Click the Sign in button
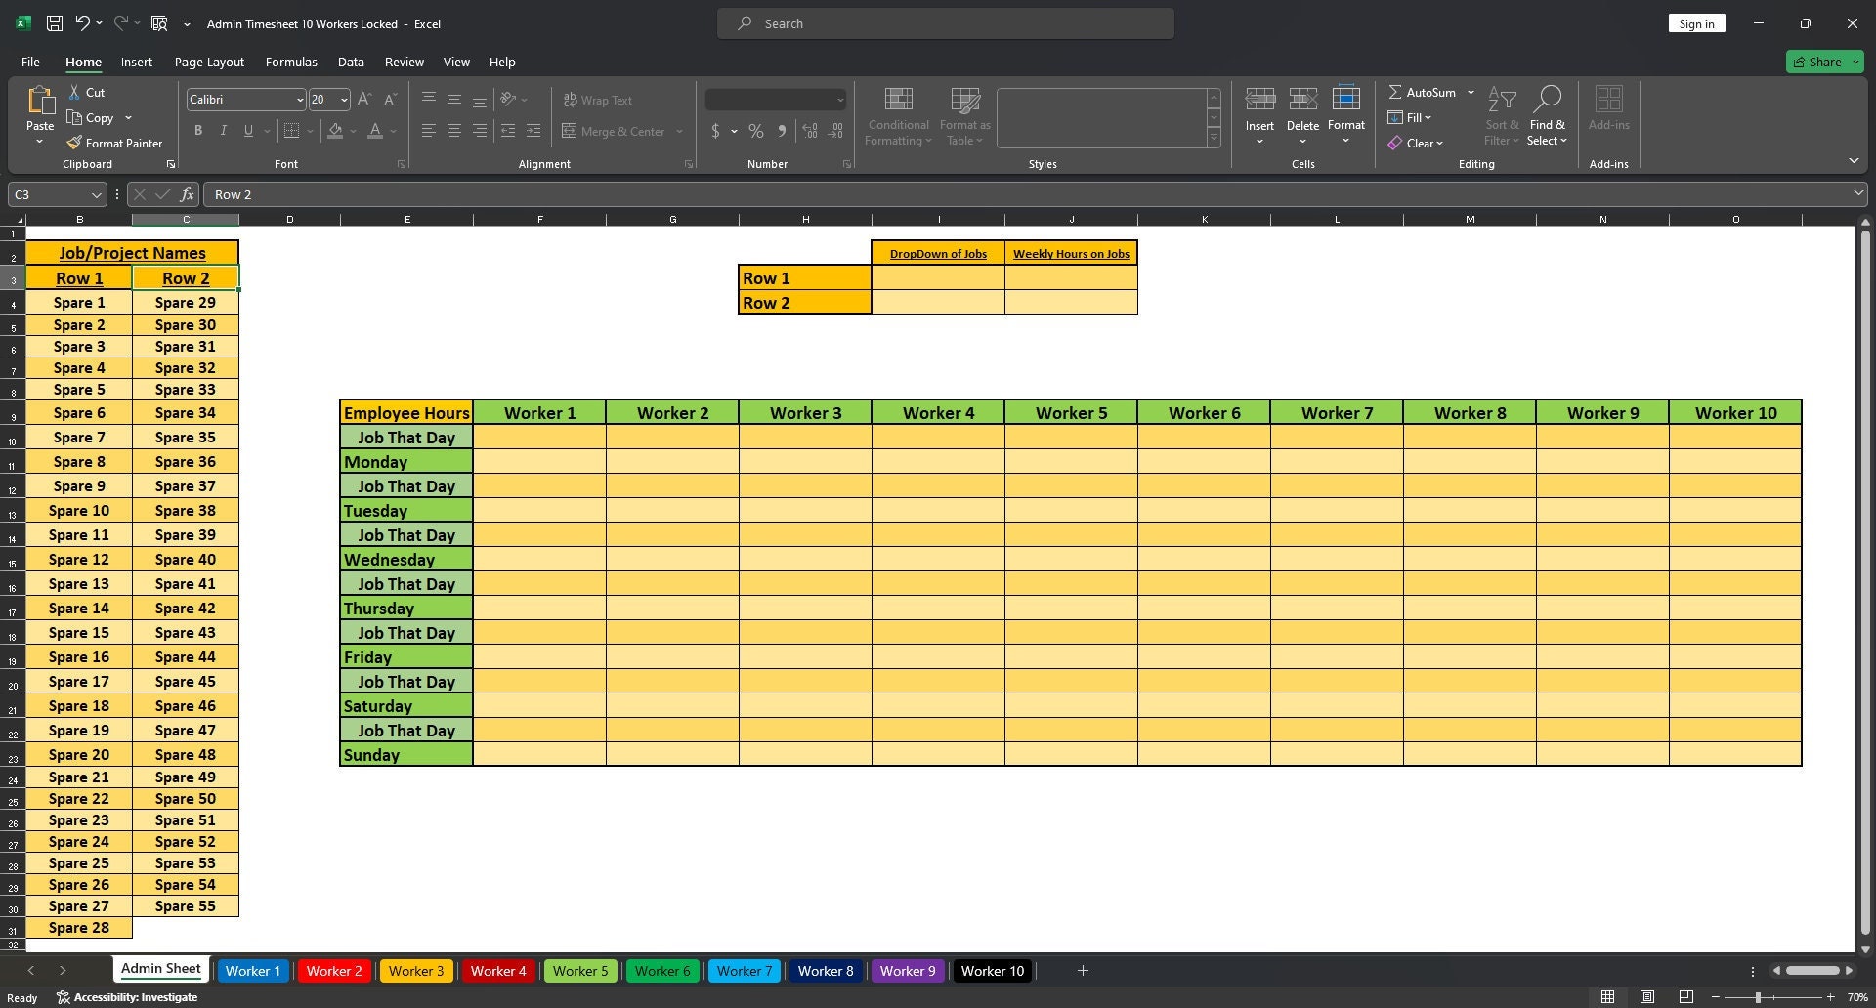The height and width of the screenshot is (1008, 1876). (x=1696, y=23)
